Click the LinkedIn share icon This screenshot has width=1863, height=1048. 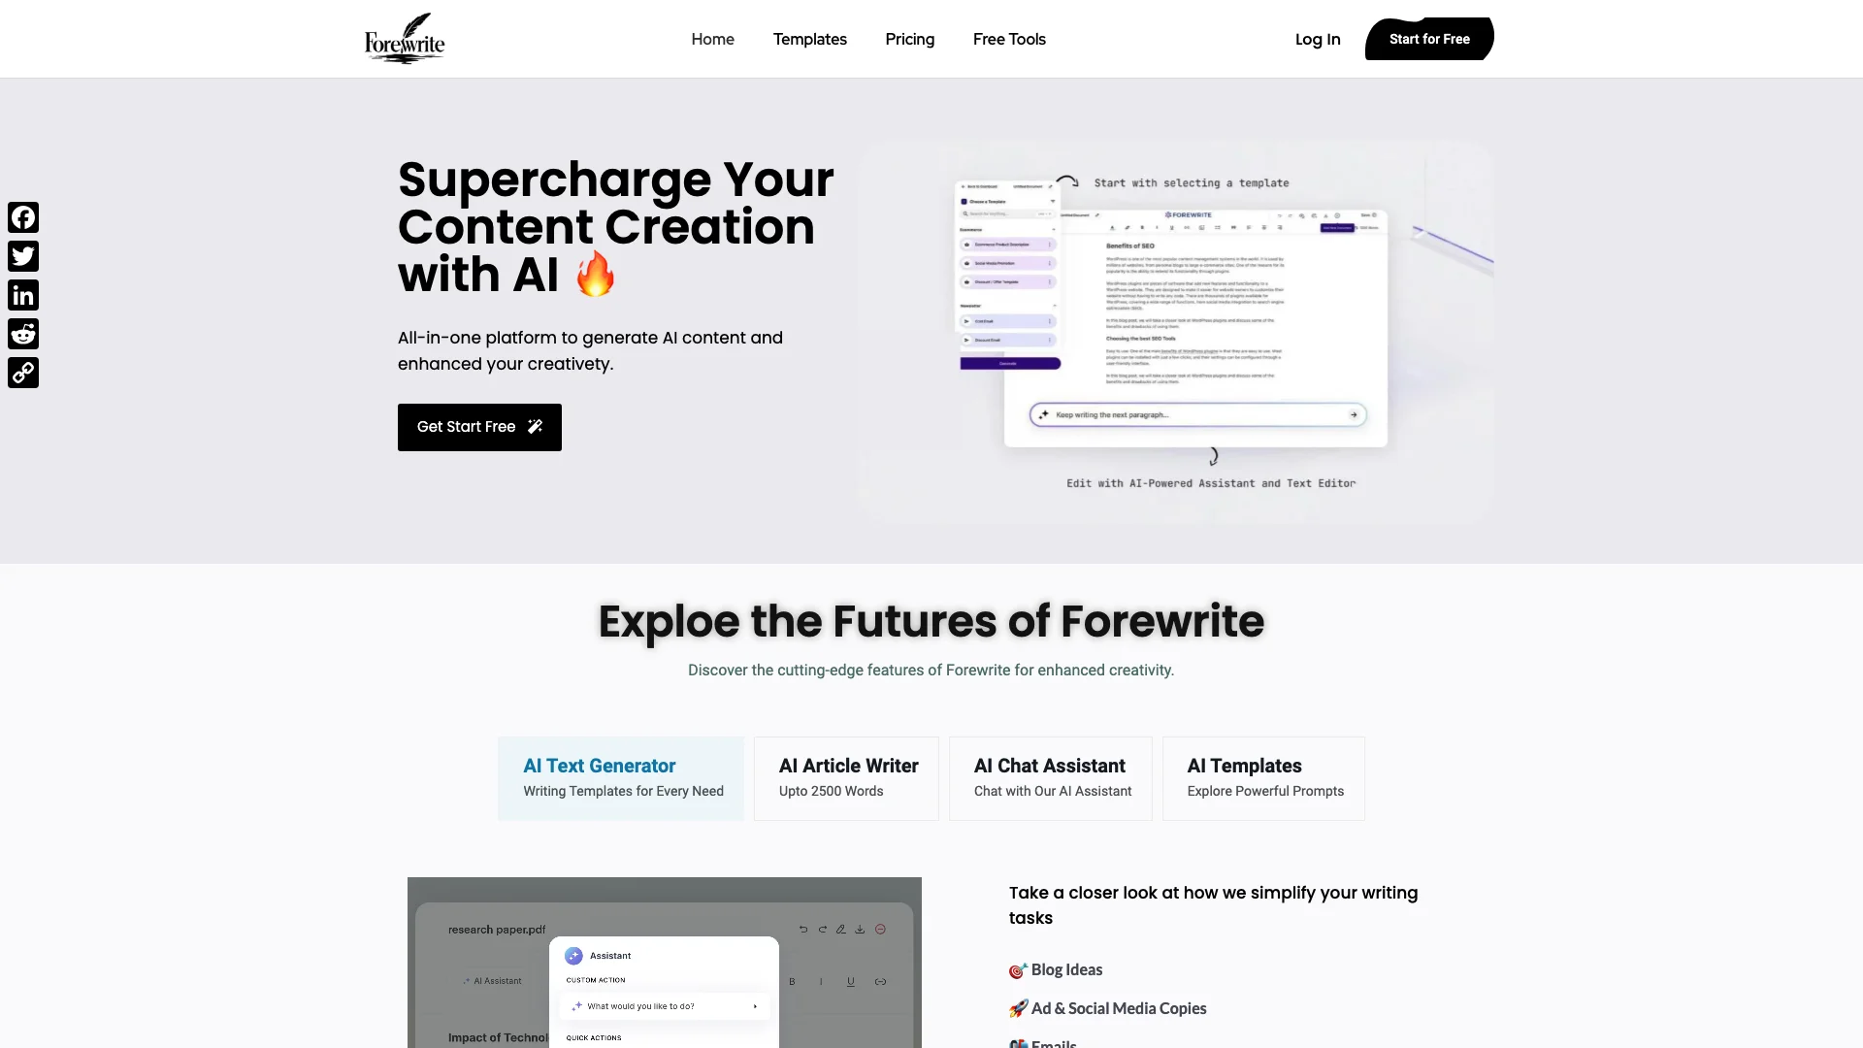click(23, 294)
